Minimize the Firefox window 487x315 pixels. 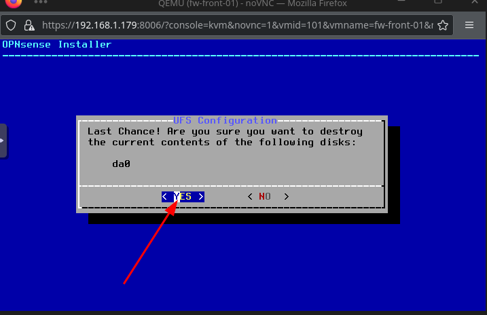[401, 1]
